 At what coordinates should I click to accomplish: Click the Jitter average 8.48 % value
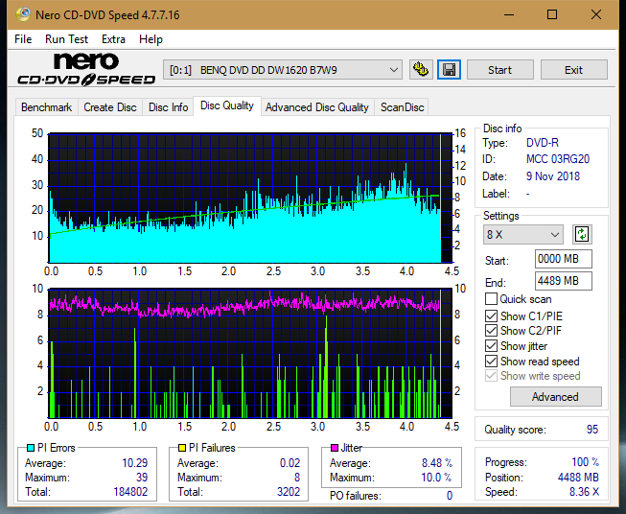[437, 463]
